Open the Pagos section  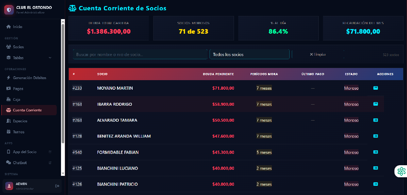(29, 89)
